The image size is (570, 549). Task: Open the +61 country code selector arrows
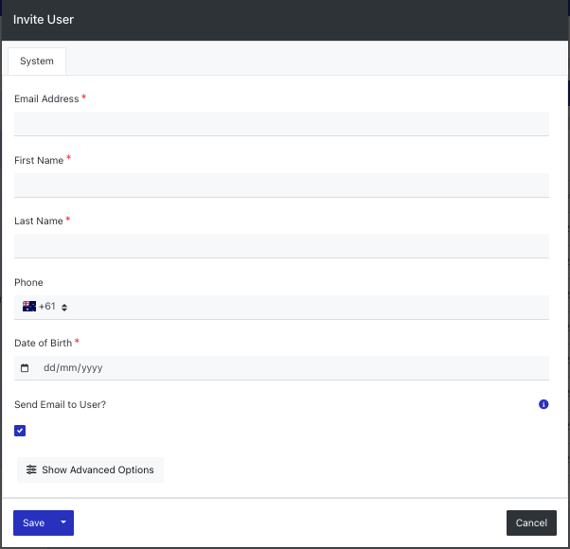pyautogui.click(x=64, y=308)
